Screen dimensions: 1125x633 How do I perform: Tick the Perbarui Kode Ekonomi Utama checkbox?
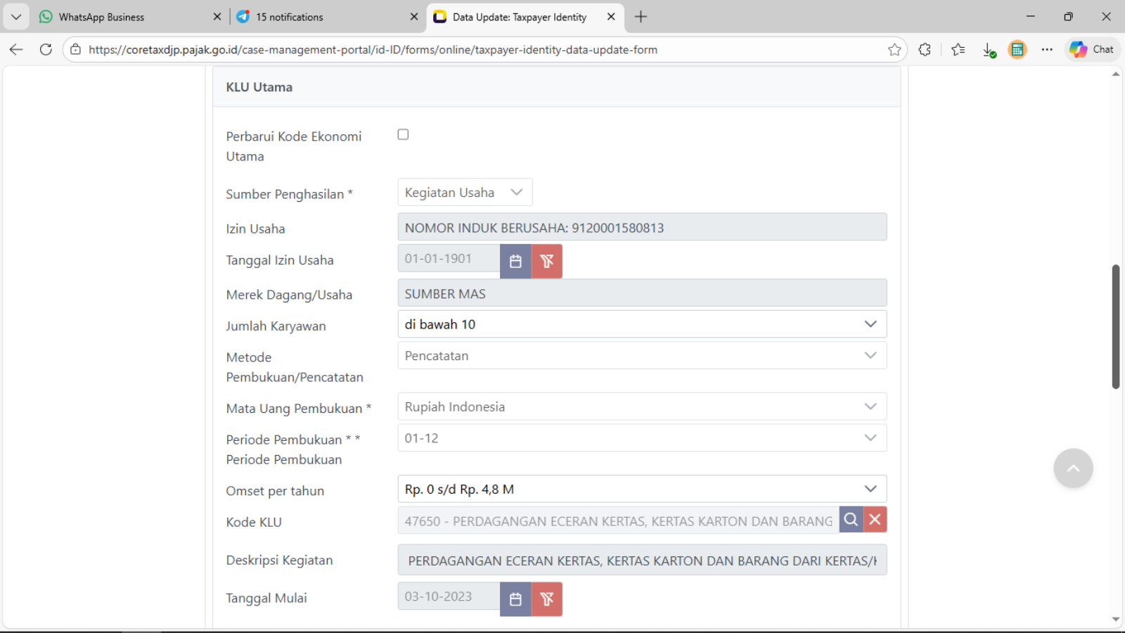pos(403,134)
